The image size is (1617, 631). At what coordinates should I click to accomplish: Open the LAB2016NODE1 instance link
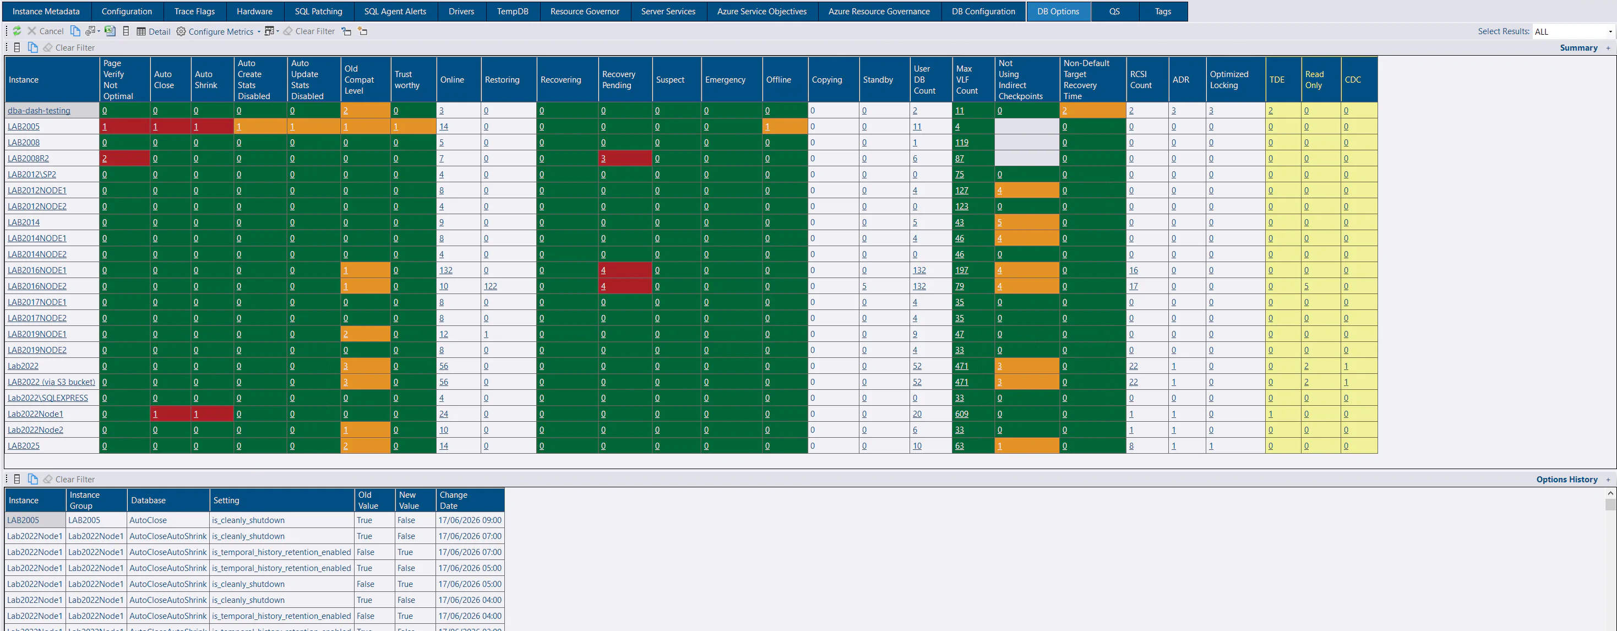pyautogui.click(x=37, y=270)
